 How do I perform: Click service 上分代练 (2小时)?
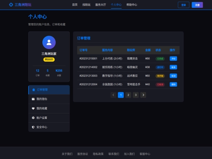click(x=112, y=58)
